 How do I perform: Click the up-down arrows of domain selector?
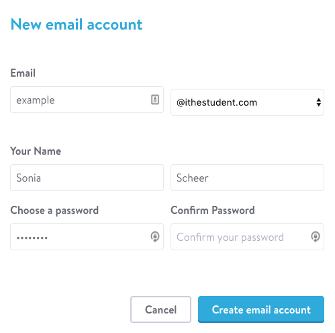pos(319,102)
